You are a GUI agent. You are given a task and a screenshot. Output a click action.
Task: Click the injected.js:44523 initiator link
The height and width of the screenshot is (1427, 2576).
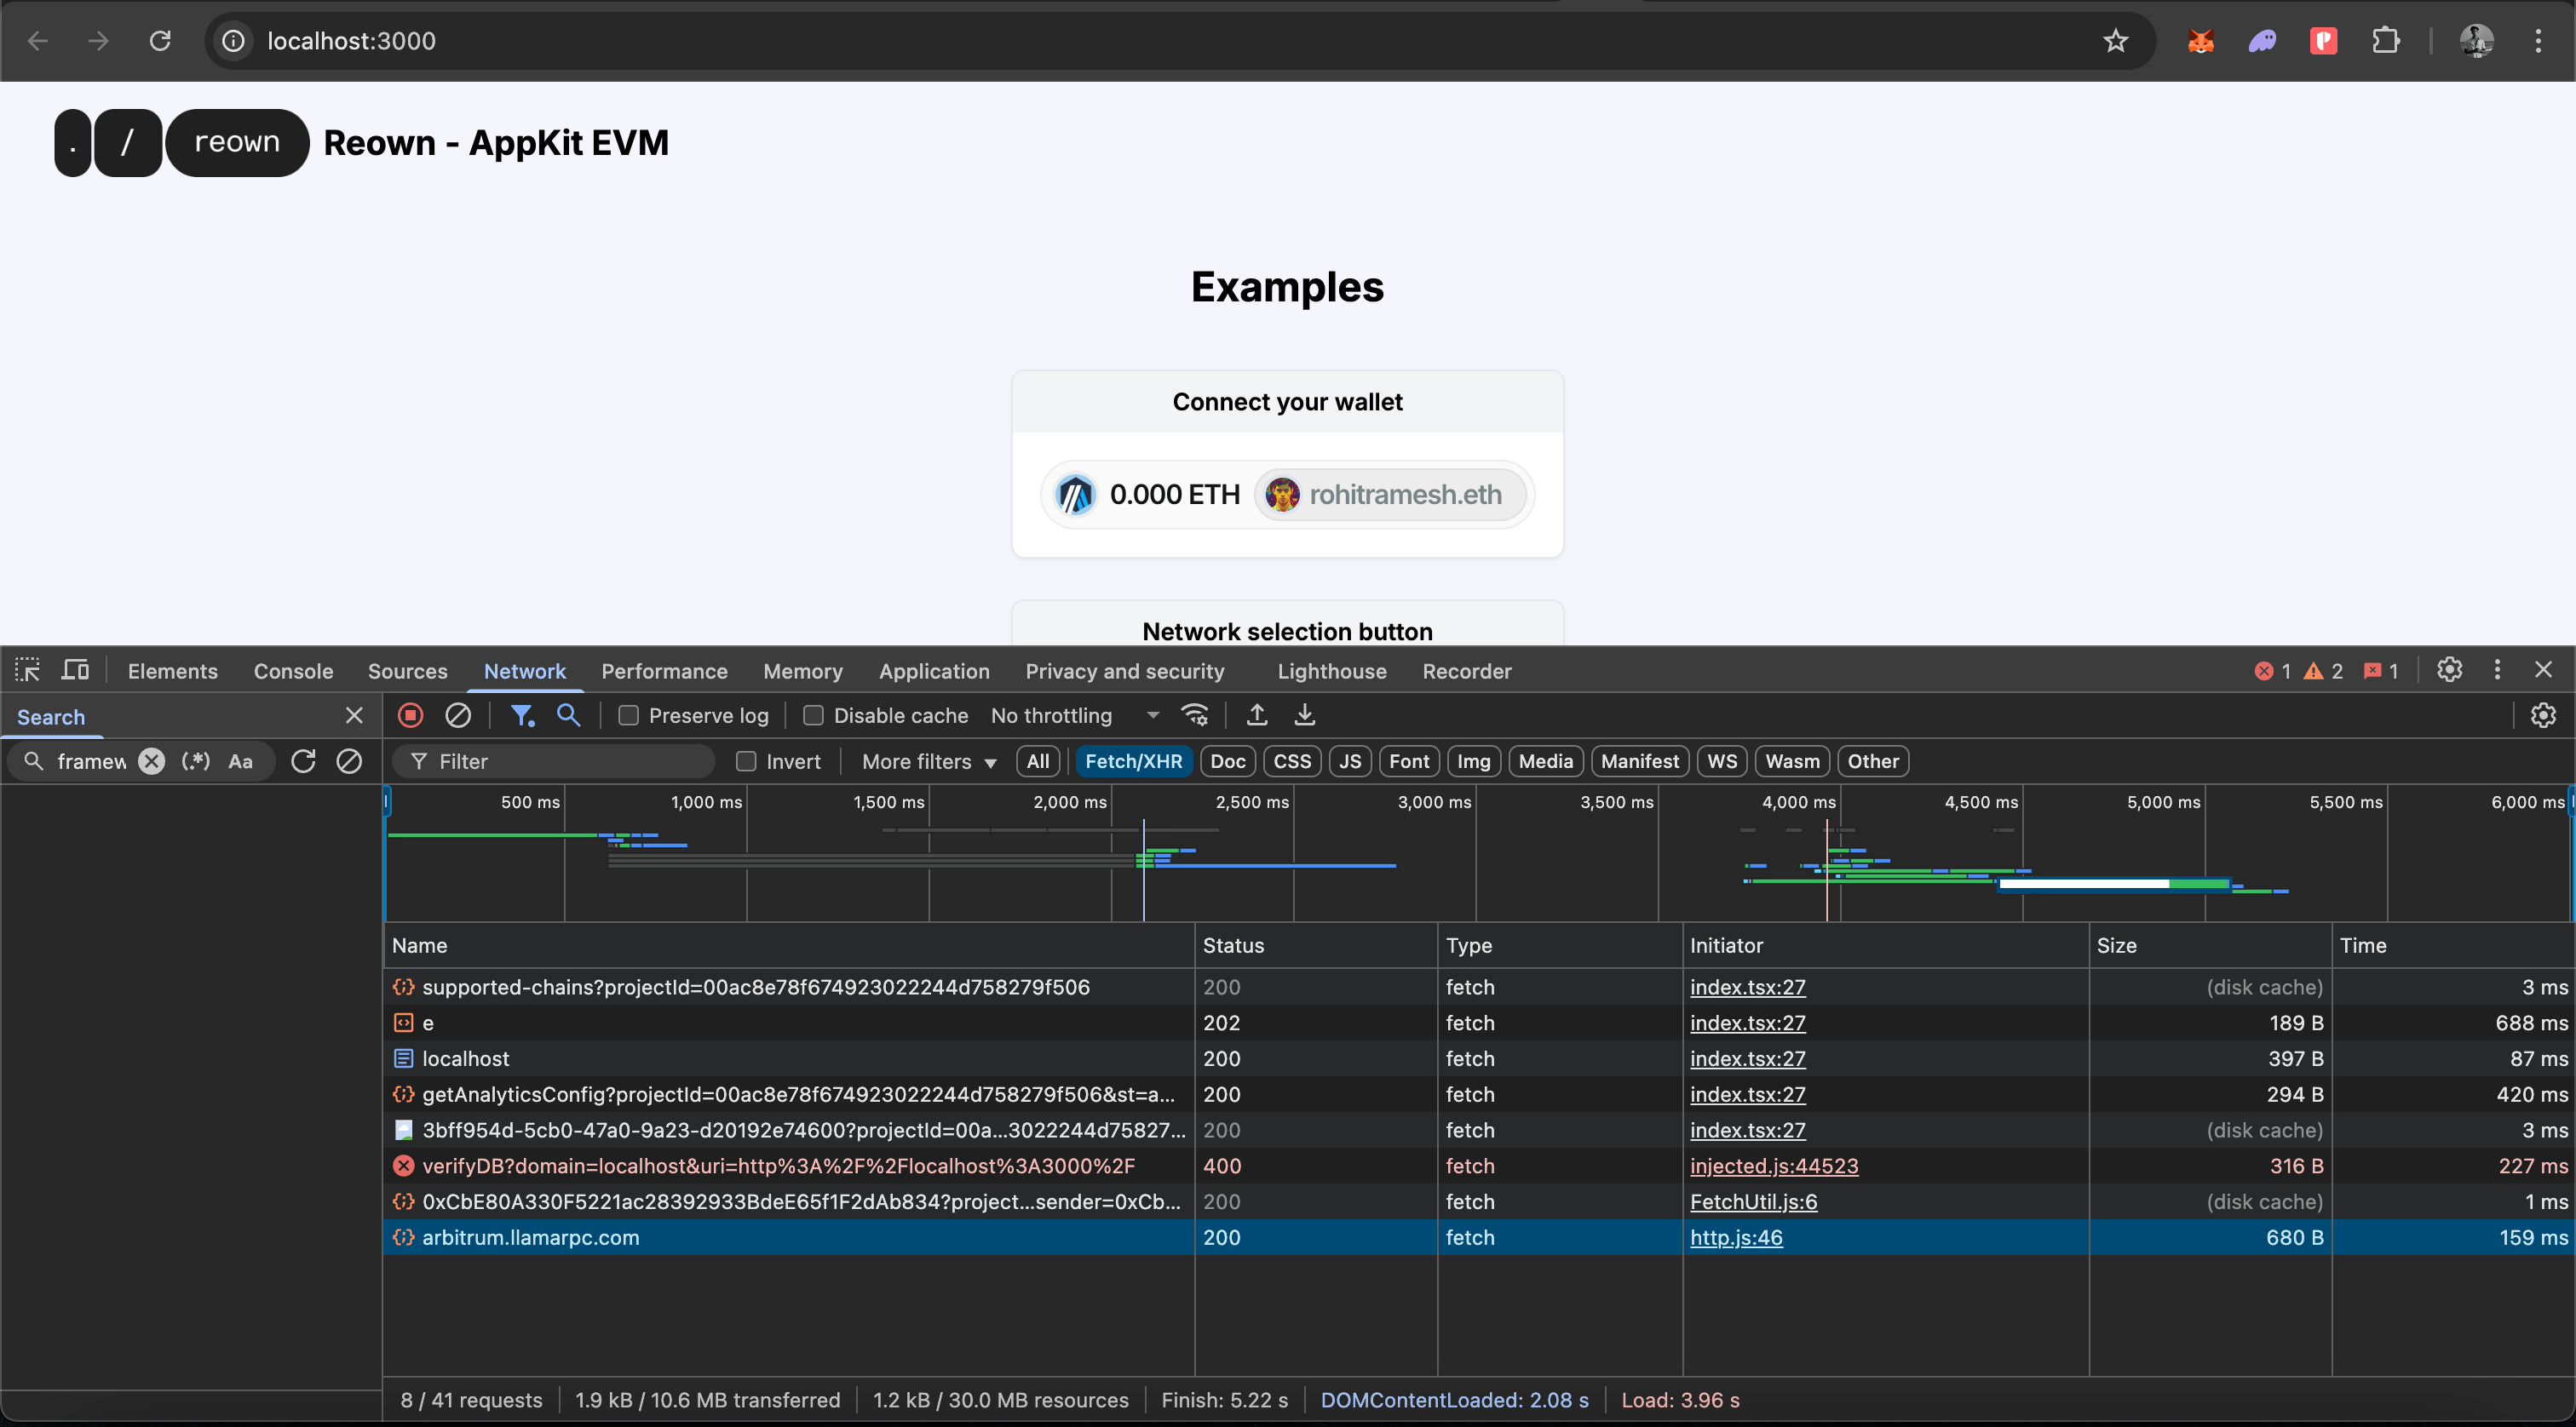1774,1166
